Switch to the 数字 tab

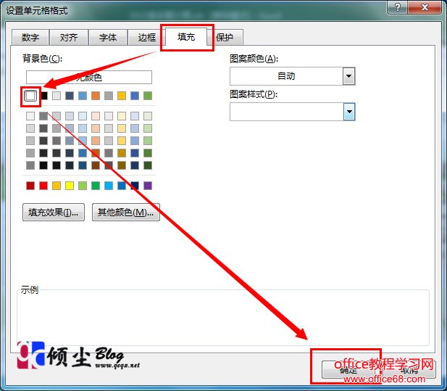pyautogui.click(x=30, y=38)
